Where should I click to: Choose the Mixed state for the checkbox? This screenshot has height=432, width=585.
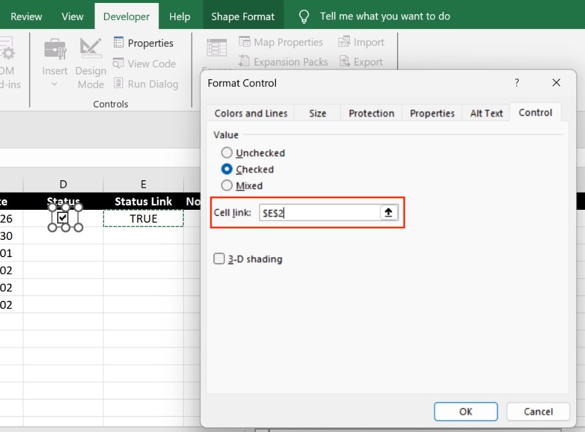pyautogui.click(x=226, y=186)
